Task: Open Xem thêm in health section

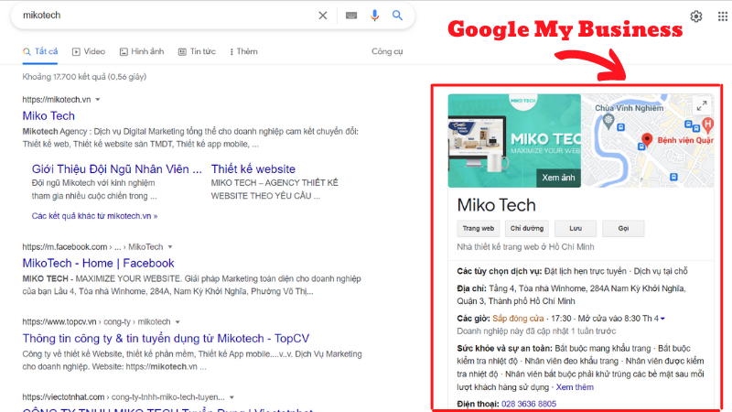Action: (x=575, y=387)
